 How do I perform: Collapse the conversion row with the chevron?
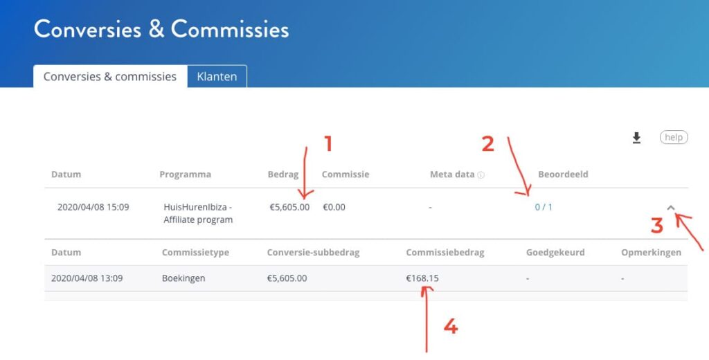670,207
